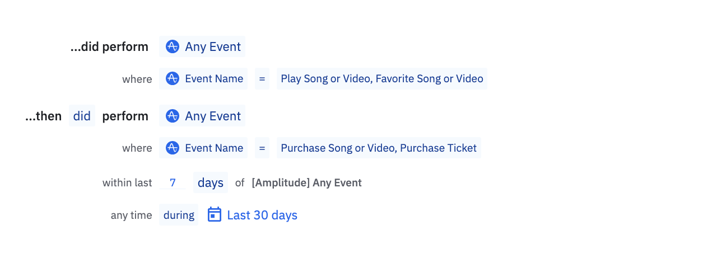Edit values Play Song or Video, Favorite Song or Video
The height and width of the screenshot is (272, 717).
point(382,78)
